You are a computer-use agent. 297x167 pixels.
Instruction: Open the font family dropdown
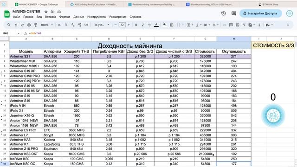click(x=101, y=25)
